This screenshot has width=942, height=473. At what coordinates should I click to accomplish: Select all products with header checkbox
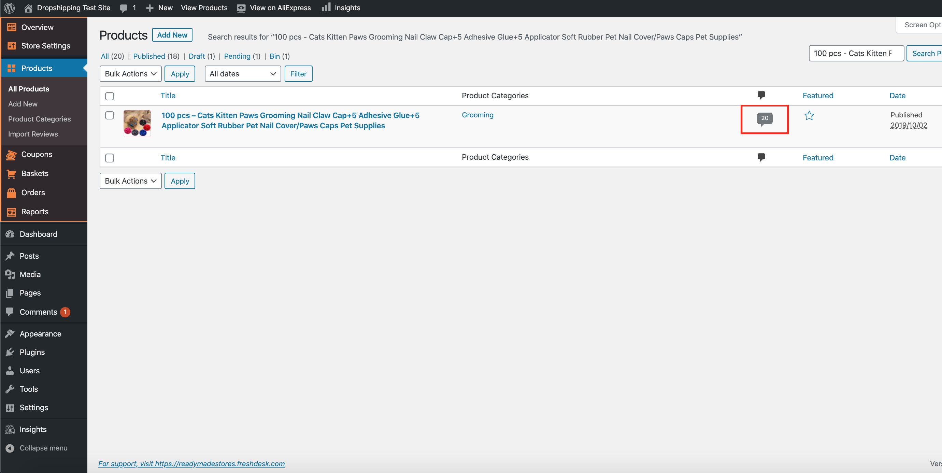click(x=109, y=96)
